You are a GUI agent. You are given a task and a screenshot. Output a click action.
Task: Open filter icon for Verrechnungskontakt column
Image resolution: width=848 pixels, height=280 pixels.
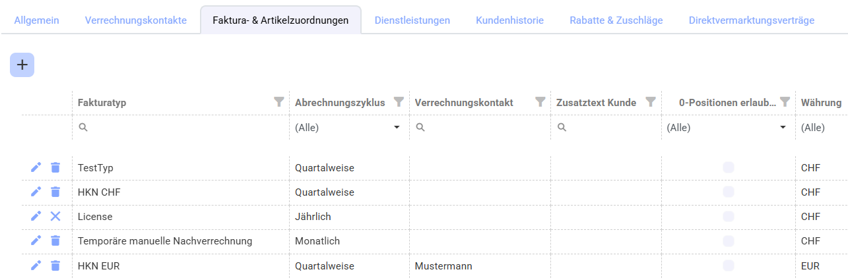(x=540, y=102)
